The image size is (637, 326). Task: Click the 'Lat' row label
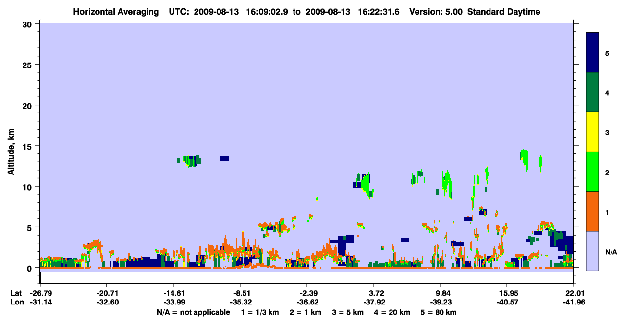click(x=16, y=293)
